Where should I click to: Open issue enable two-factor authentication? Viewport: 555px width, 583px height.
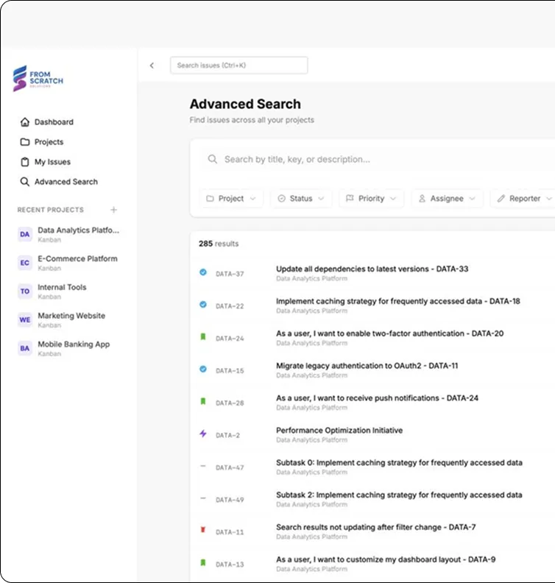click(x=390, y=333)
